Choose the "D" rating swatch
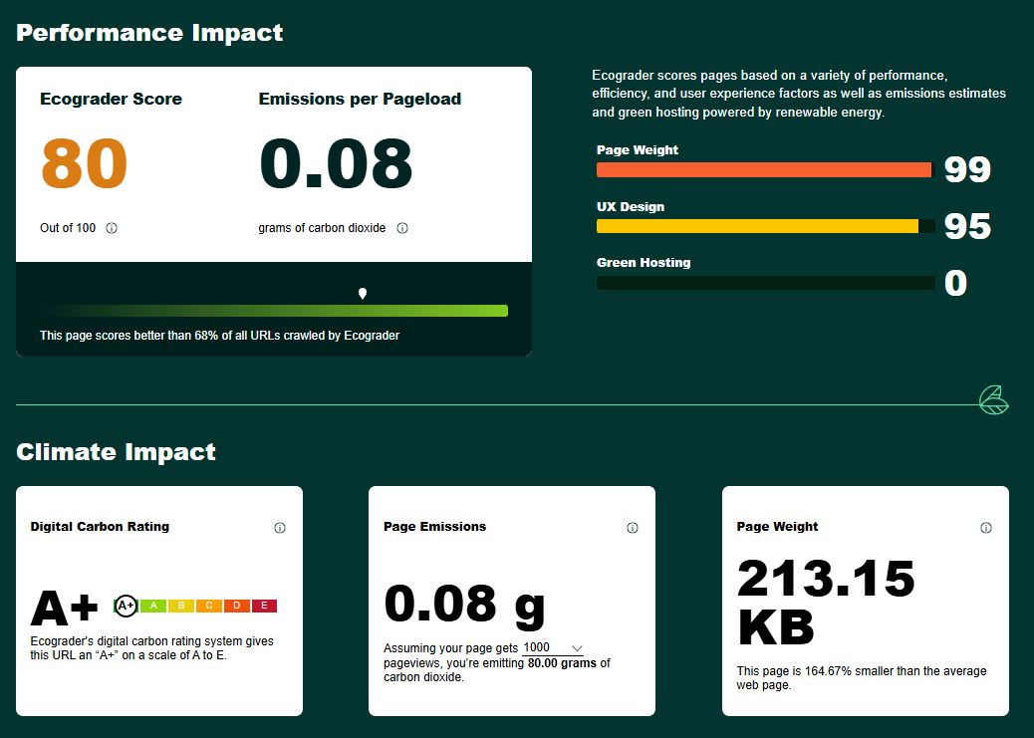The image size is (1034, 738). click(x=236, y=606)
